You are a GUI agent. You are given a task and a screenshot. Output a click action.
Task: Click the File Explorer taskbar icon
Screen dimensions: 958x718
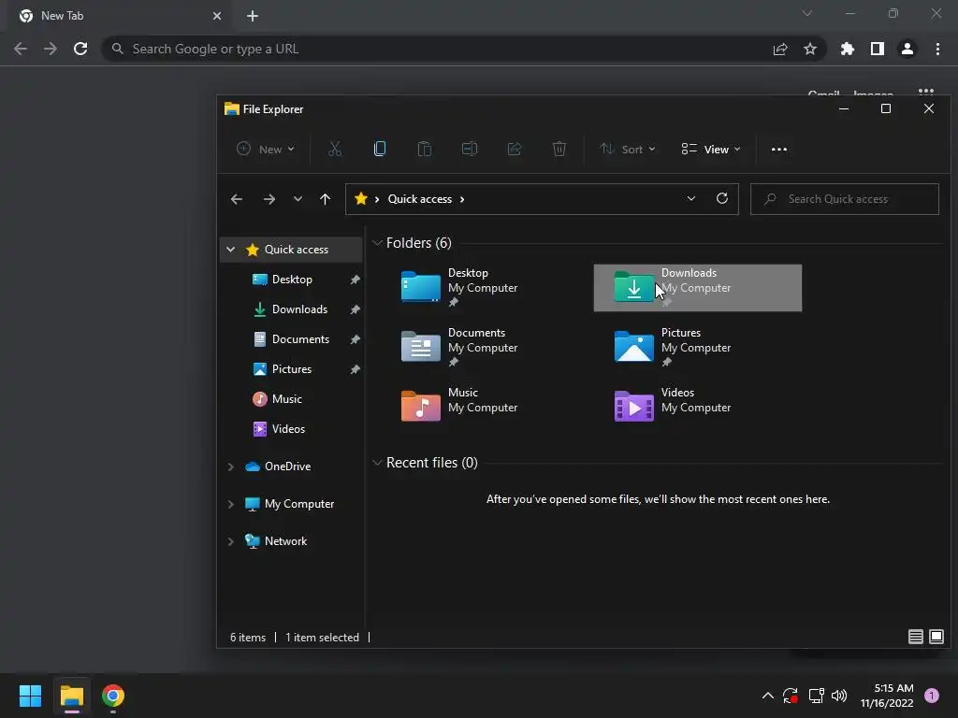[x=72, y=696]
